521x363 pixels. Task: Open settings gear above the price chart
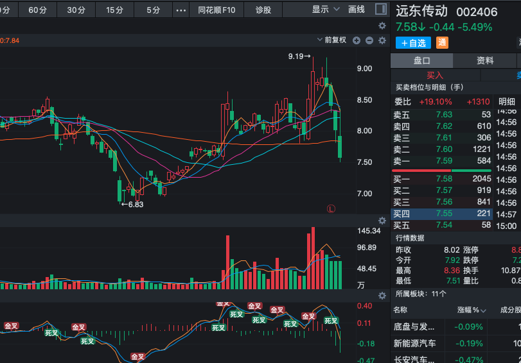coord(382,26)
